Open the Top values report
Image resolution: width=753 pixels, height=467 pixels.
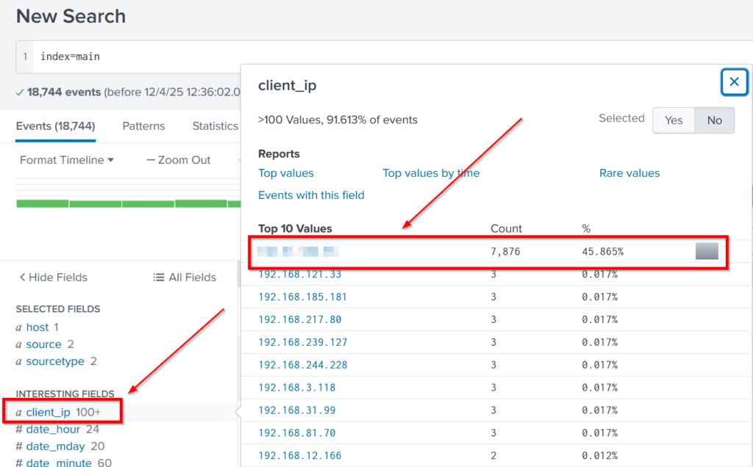coord(286,173)
